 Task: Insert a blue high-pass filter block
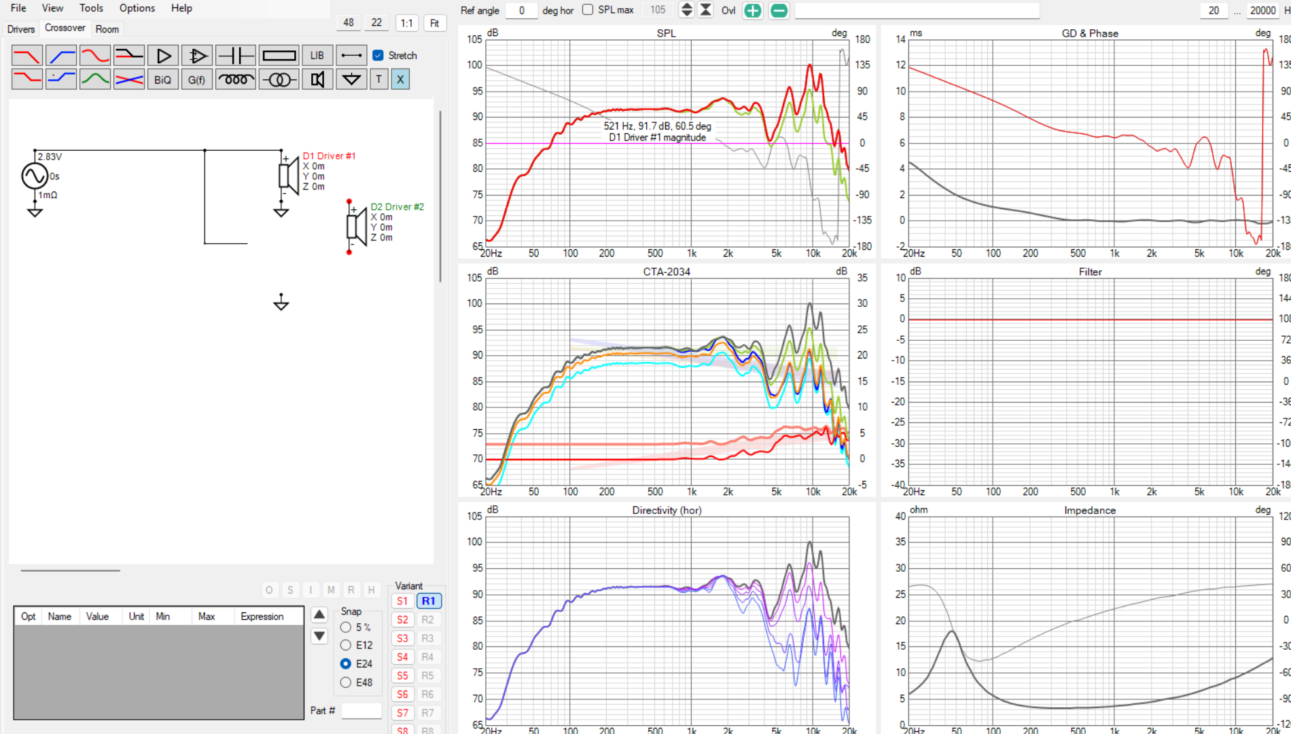click(61, 56)
